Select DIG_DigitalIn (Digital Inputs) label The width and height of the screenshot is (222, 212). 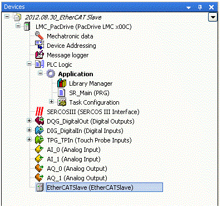pos(85,131)
